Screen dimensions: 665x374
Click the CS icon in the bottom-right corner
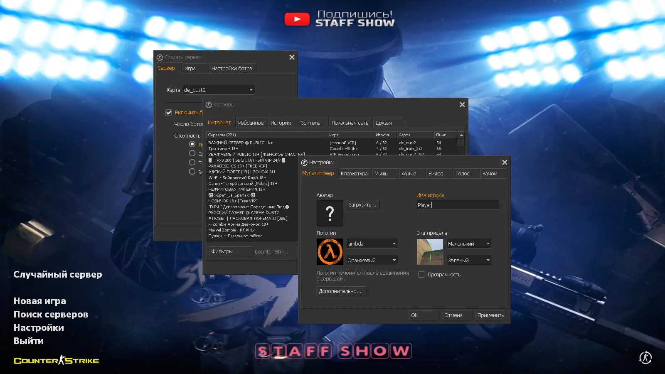click(x=645, y=357)
